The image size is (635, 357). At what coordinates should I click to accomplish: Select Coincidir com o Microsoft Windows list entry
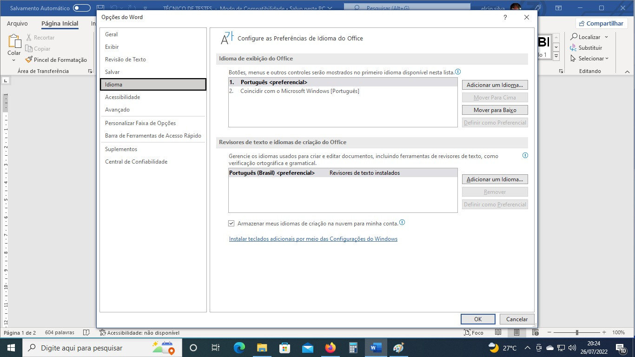coord(343,91)
